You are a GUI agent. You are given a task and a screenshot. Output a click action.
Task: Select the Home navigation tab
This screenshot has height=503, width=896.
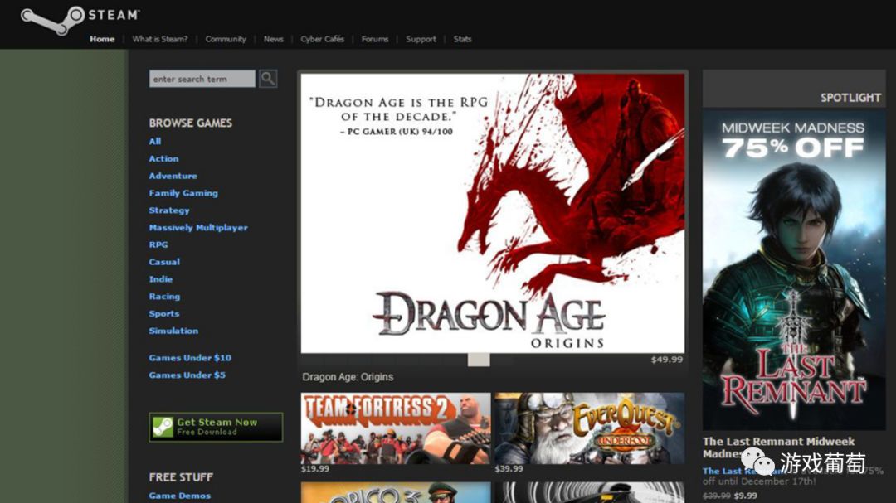tap(102, 38)
